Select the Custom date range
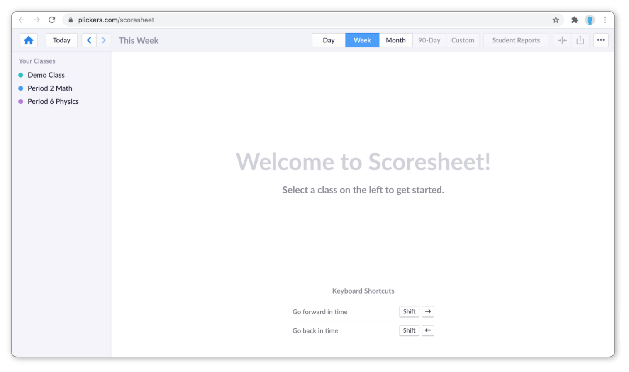 (x=463, y=40)
